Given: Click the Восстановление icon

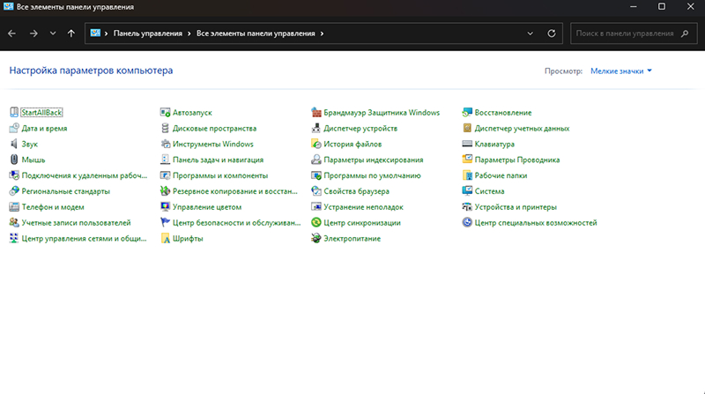Looking at the screenshot, I should (x=467, y=113).
